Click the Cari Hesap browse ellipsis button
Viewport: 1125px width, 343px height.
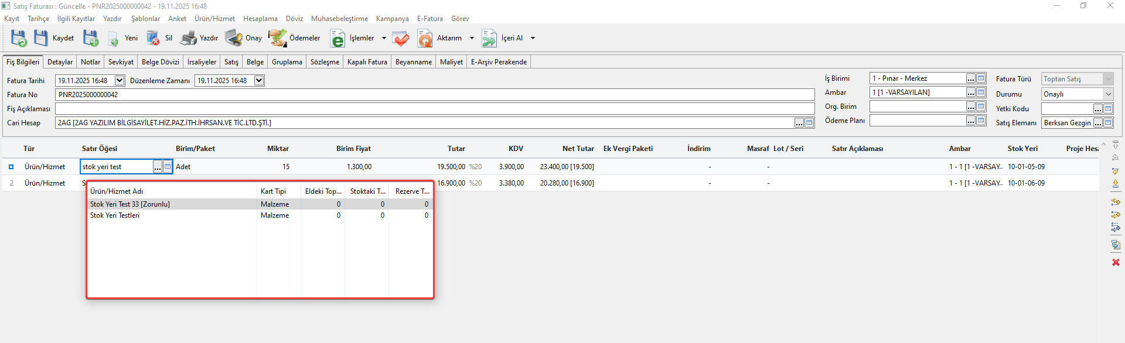799,123
